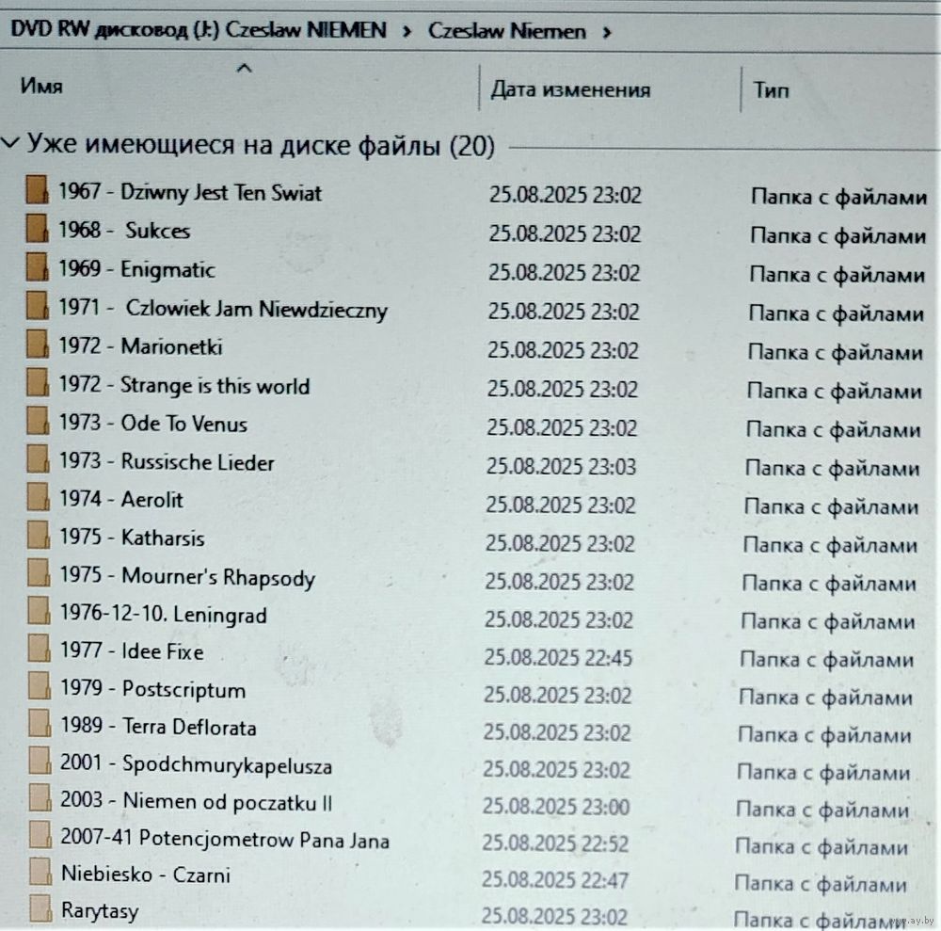Click folder icon of 1975 - Mourner's Rhapsody
Image resolution: width=941 pixels, height=931 pixels.
(x=39, y=572)
